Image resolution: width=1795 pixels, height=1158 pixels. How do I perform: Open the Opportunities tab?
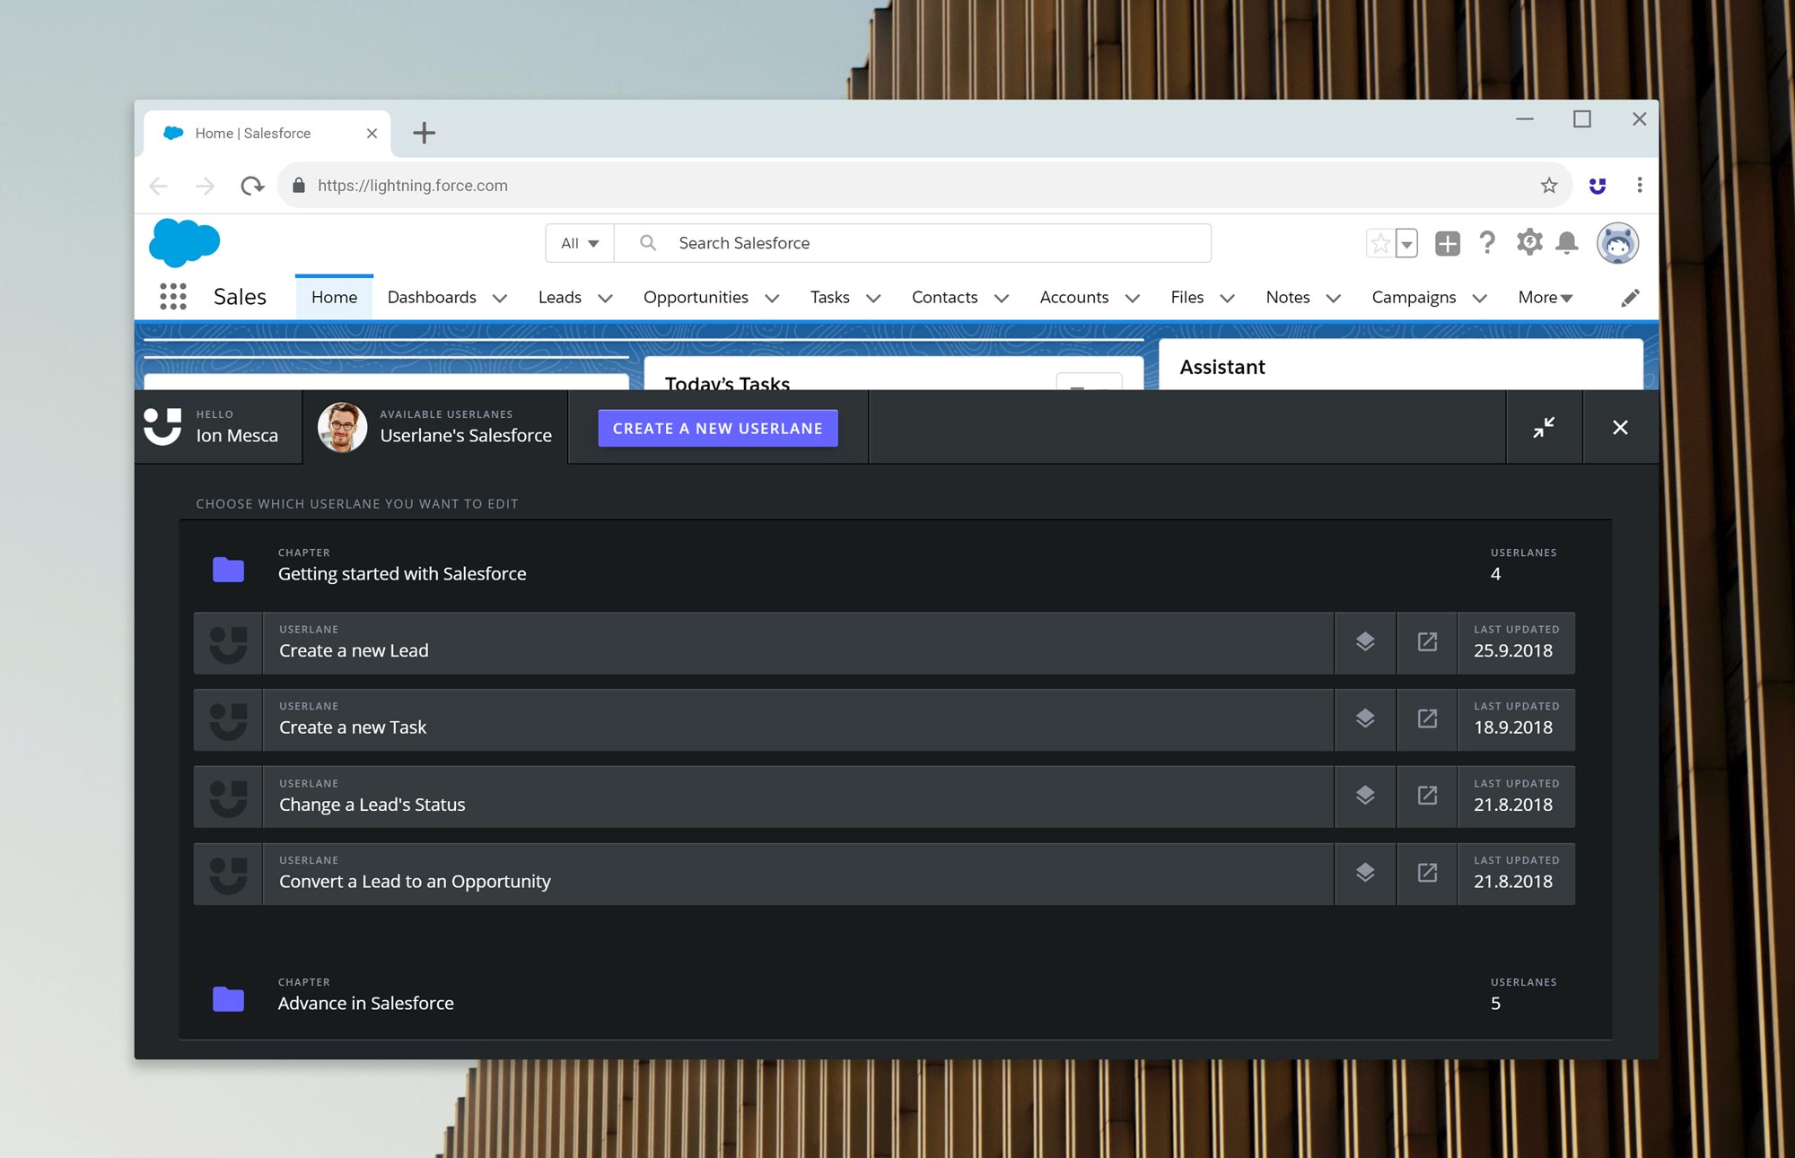(x=696, y=298)
